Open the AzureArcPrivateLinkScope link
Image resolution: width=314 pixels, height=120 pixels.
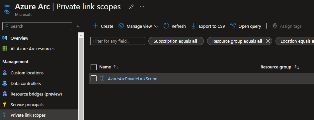tap(132, 79)
